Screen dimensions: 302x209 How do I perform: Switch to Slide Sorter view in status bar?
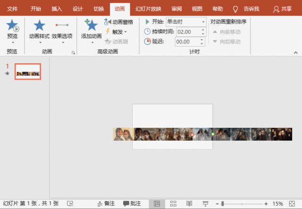tap(173, 203)
